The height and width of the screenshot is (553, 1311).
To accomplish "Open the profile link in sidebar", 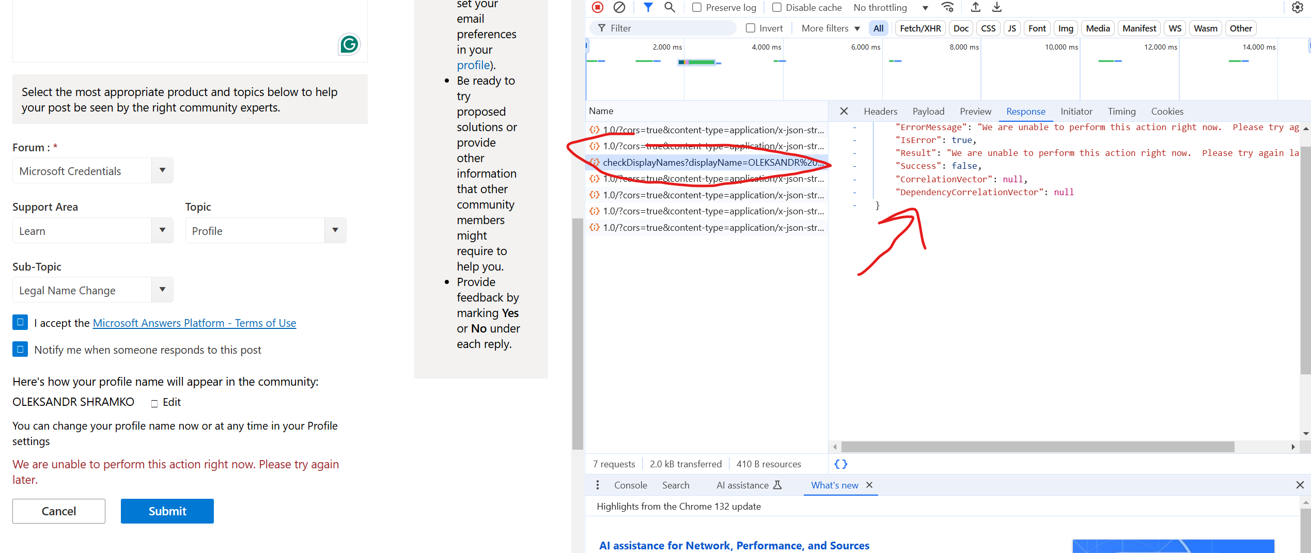I will point(473,65).
